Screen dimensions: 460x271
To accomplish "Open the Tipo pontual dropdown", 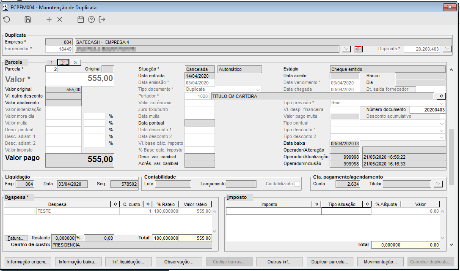I will [442, 123].
